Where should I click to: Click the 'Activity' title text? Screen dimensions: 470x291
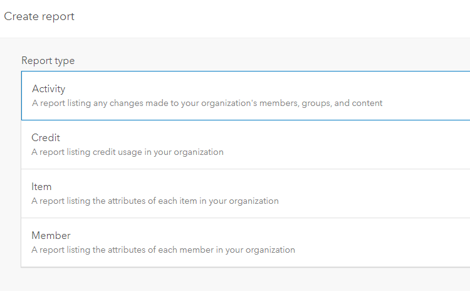pyautogui.click(x=48, y=89)
